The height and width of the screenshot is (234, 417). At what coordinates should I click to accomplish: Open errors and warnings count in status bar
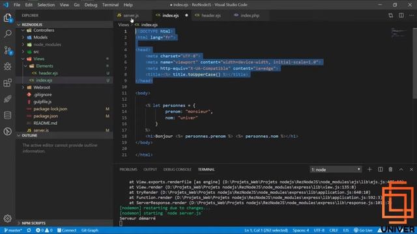44,230
